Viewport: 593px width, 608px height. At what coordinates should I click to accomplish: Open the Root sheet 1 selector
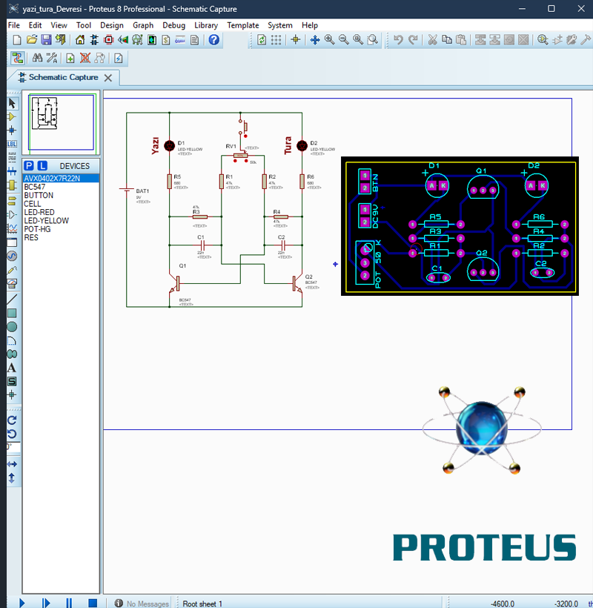(x=202, y=603)
